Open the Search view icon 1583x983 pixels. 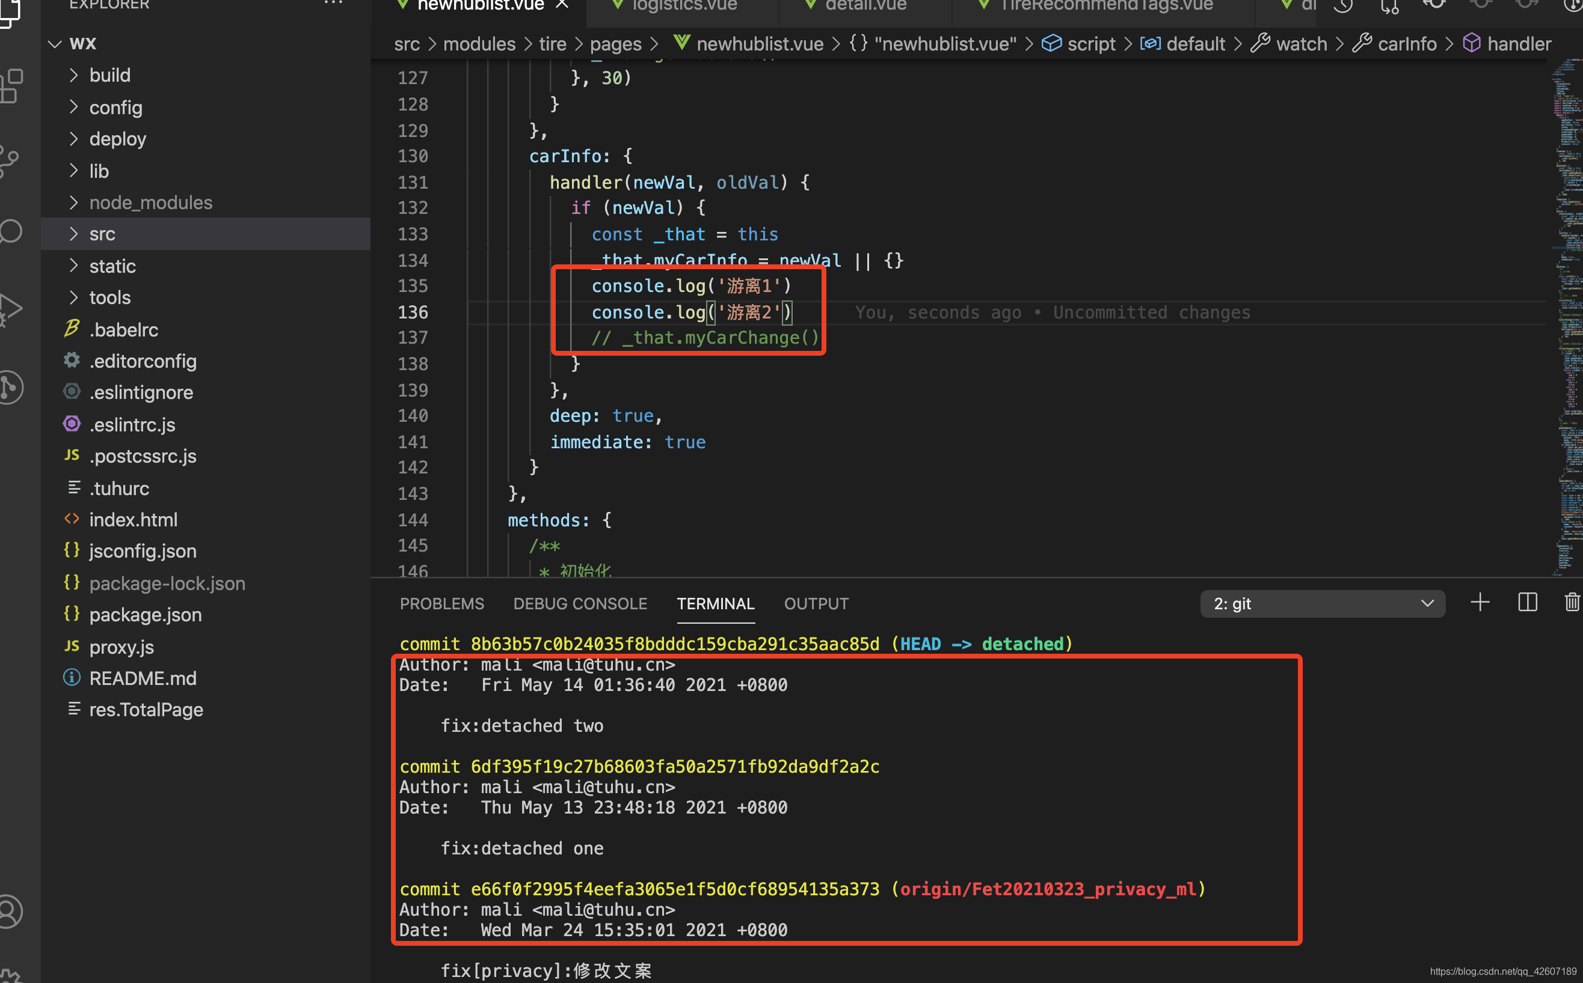click(10, 232)
